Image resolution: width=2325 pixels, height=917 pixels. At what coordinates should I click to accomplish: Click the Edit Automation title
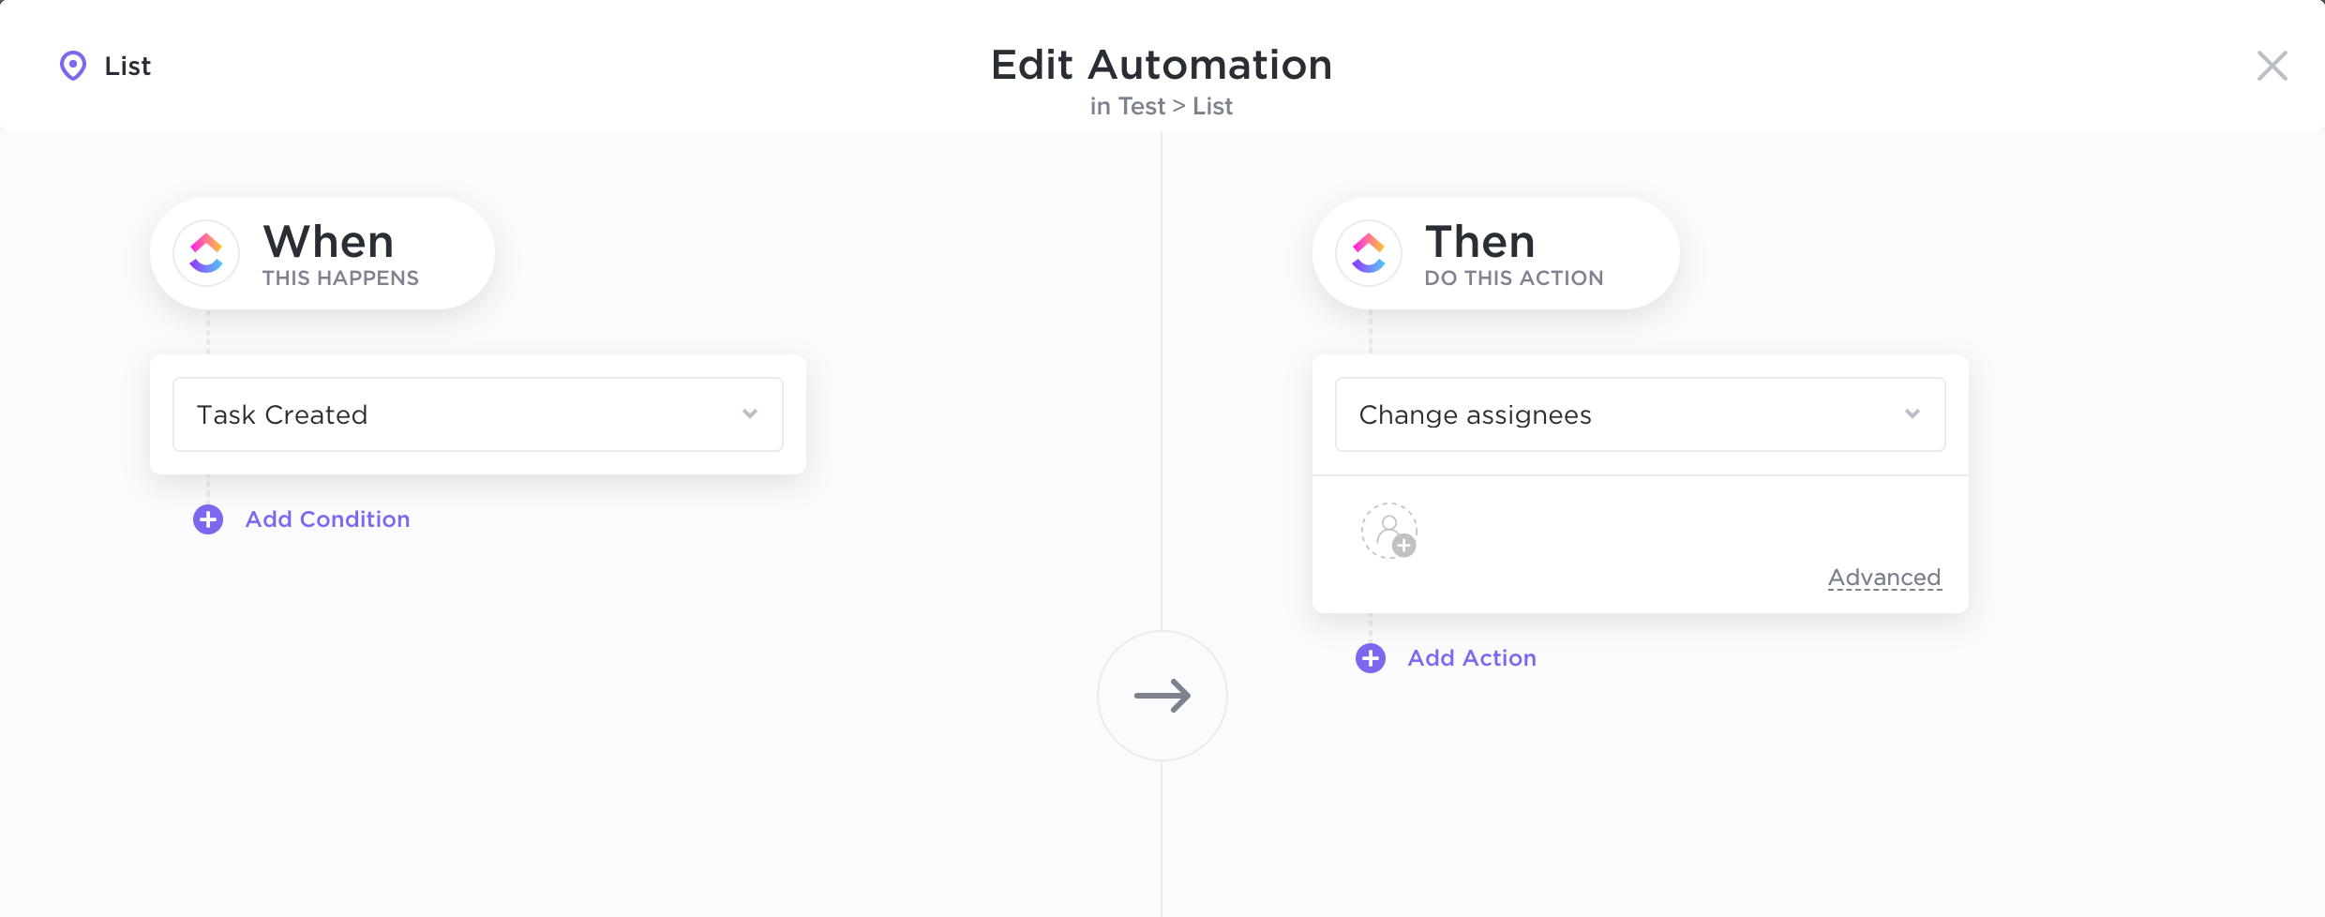click(1162, 66)
